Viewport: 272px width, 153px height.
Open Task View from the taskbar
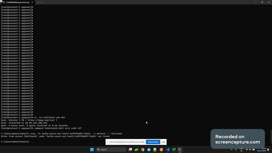[130, 150]
